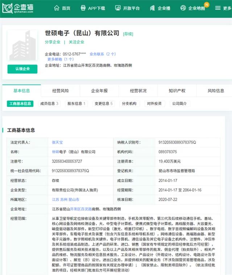
Task: Click the 工商基本信息 section heading
Action: [x=21, y=130]
